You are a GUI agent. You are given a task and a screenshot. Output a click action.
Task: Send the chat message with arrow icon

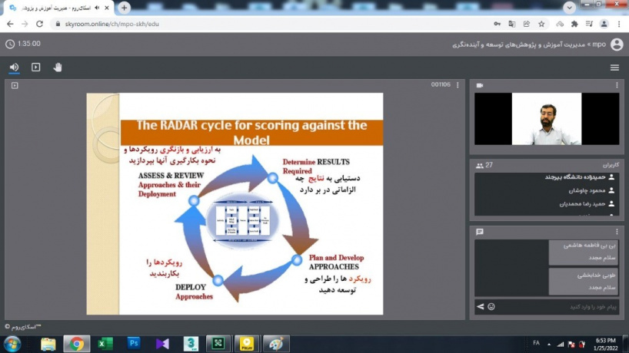[480, 307]
